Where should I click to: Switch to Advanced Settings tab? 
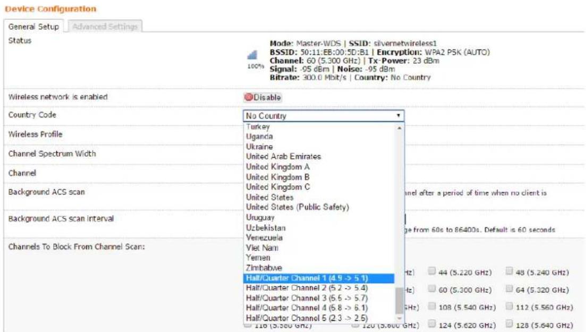coord(105,27)
